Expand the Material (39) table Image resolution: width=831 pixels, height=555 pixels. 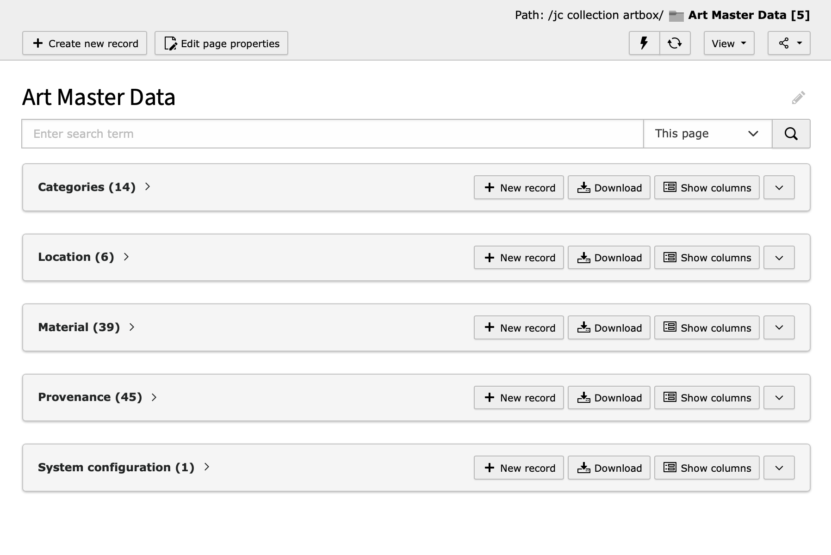click(x=132, y=327)
